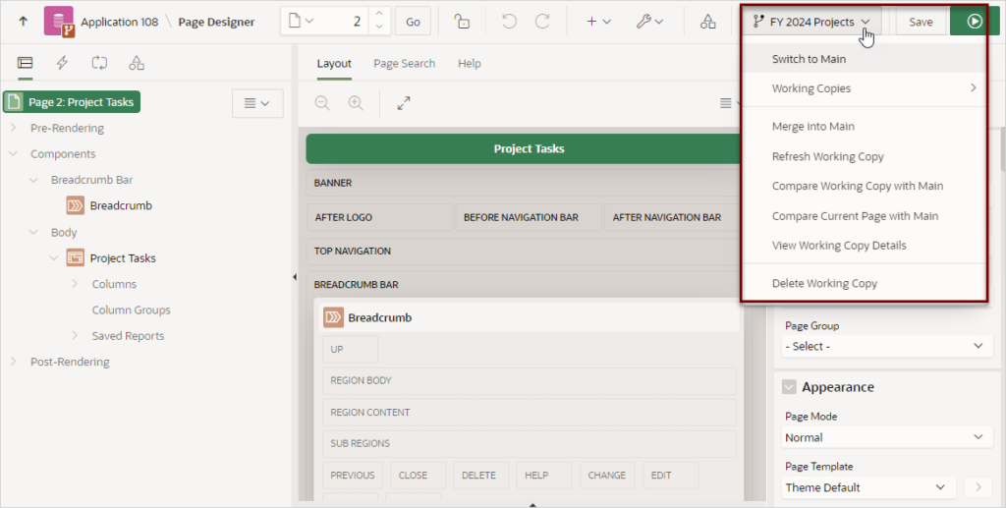The height and width of the screenshot is (508, 1006).
Task: Open the Create plus menu
Action: (598, 22)
